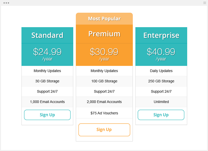Select the Standard plan header

47,35
